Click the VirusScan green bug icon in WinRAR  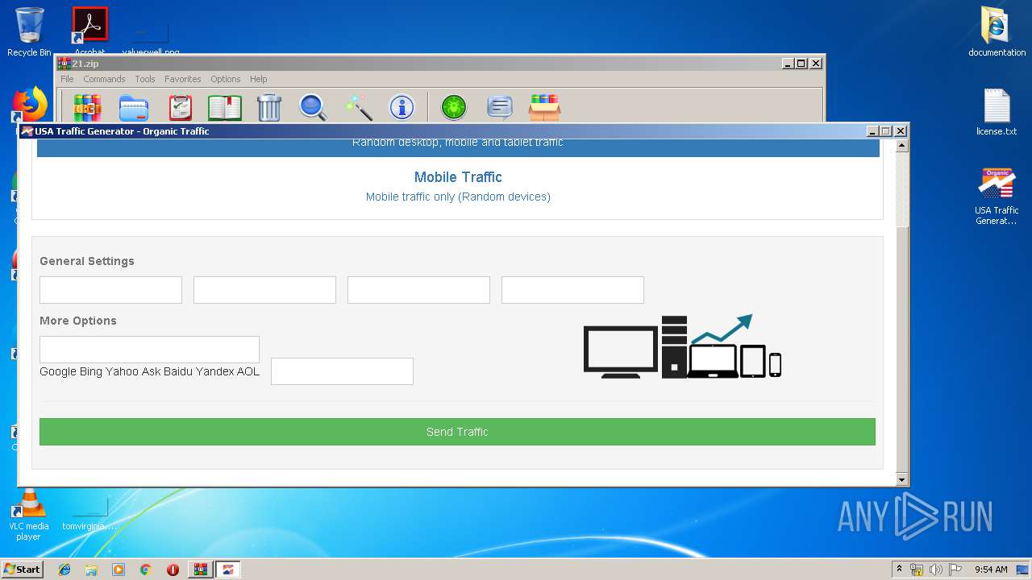tap(454, 106)
